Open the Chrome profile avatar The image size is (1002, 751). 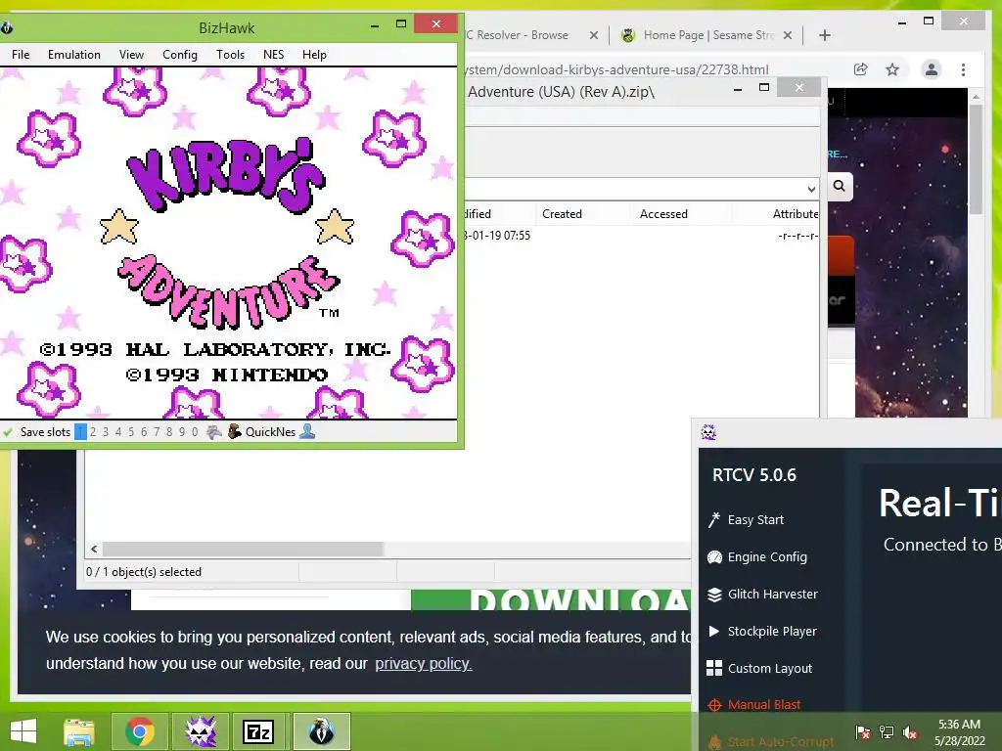932,69
